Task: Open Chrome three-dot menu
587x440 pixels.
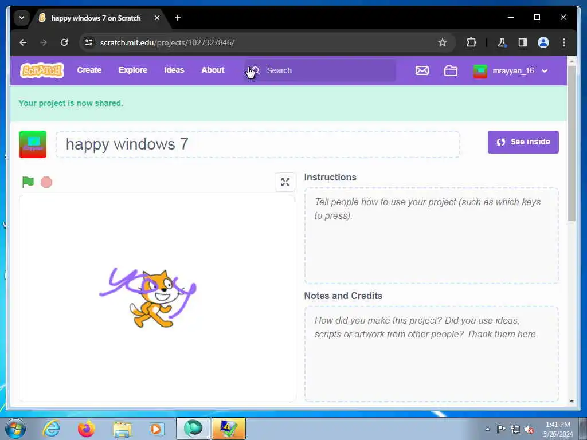Action: 564,42
